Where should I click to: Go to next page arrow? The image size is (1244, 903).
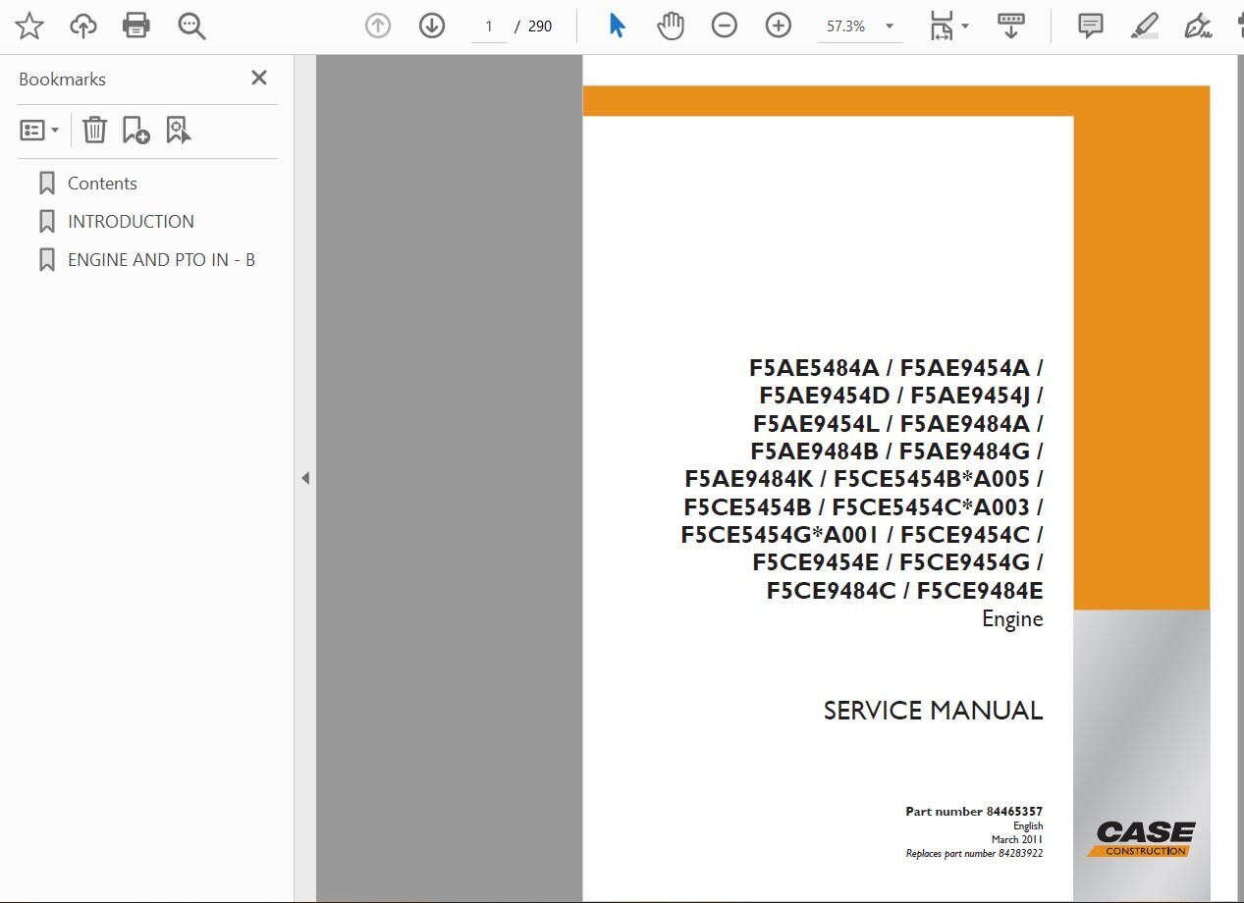coord(432,27)
